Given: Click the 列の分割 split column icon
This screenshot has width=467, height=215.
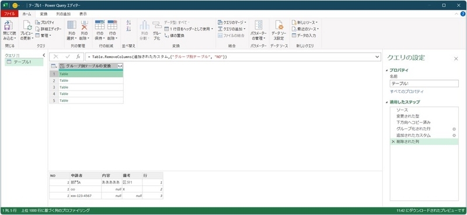Looking at the screenshot, I should (x=144, y=25).
